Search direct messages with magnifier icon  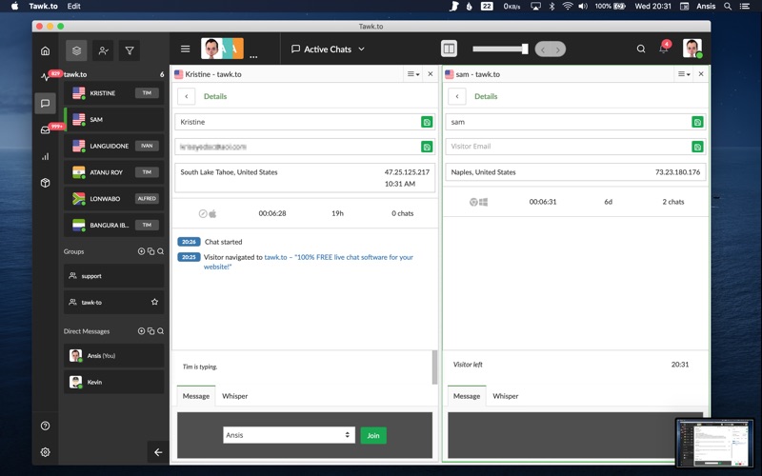click(x=160, y=331)
